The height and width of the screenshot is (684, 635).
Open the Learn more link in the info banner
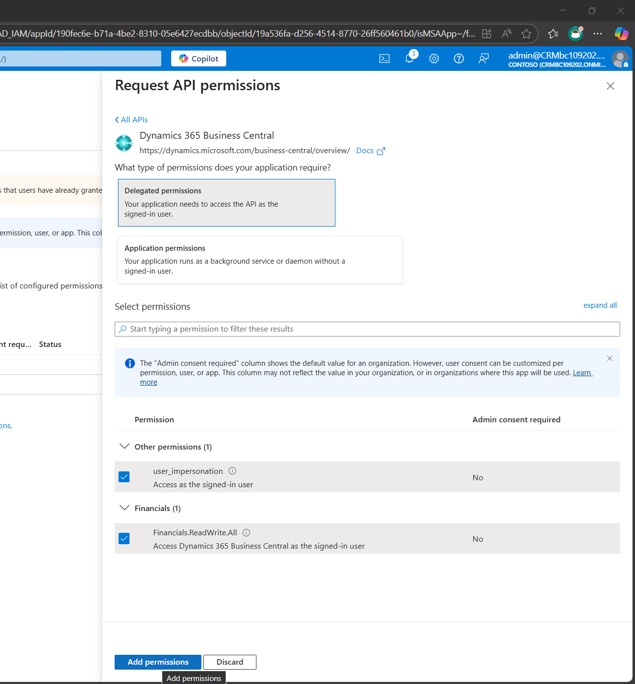pyautogui.click(x=582, y=373)
